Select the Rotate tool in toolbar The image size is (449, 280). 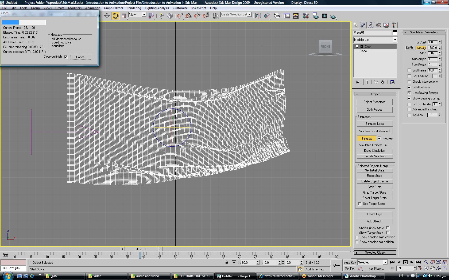click(115, 16)
